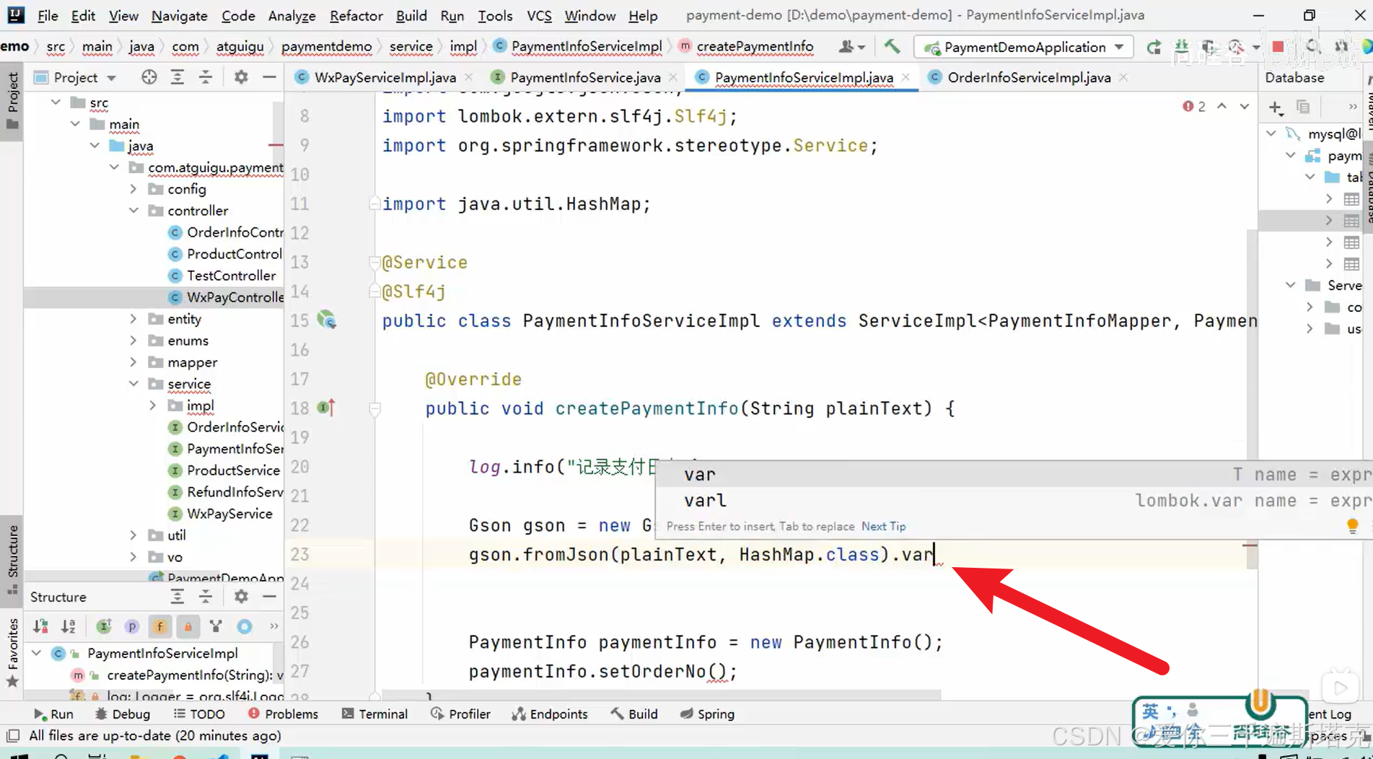The height and width of the screenshot is (759, 1373).
Task: Click createPaymentInfo breadcrumb in navigation bar
Action: (x=755, y=47)
